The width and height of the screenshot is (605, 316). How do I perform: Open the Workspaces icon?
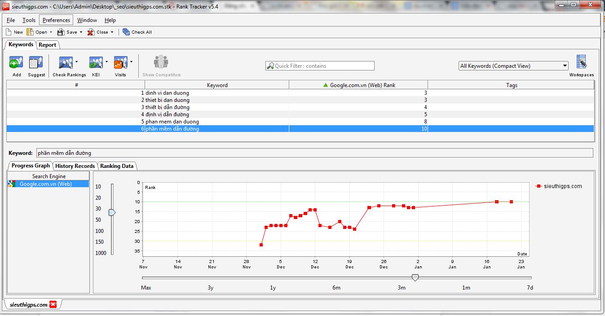point(581,62)
